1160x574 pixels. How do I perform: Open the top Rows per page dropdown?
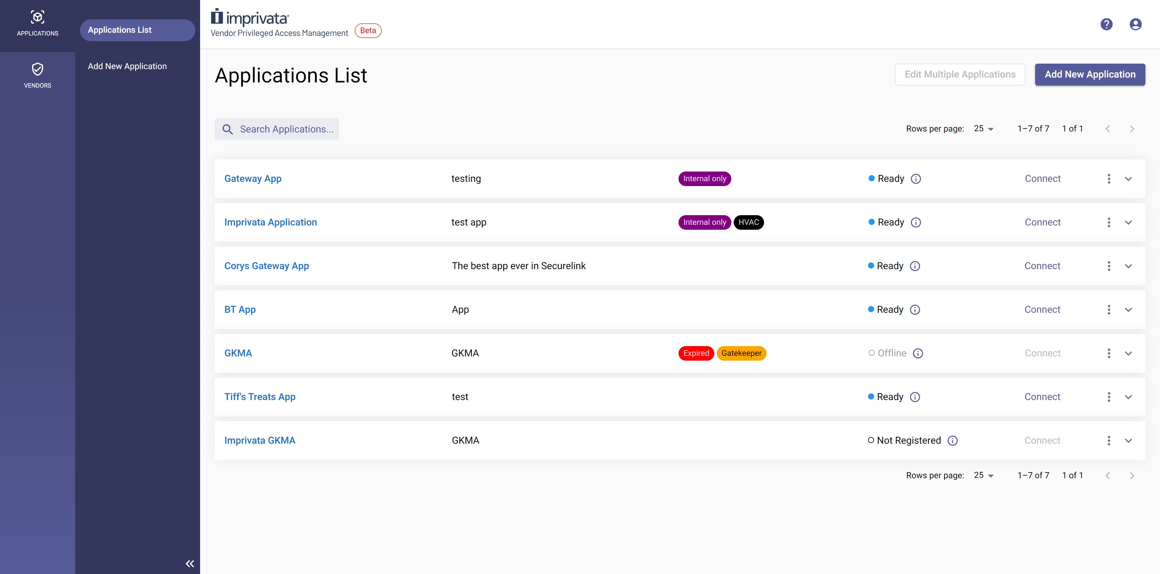[x=984, y=129]
